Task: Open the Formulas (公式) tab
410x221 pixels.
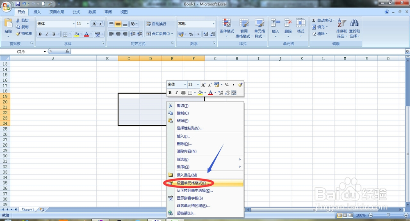Action: 76,12
